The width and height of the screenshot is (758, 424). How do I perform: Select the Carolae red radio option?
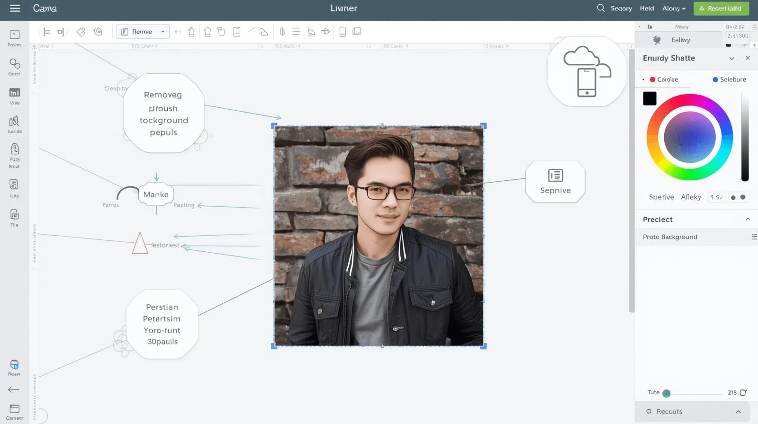coord(652,79)
